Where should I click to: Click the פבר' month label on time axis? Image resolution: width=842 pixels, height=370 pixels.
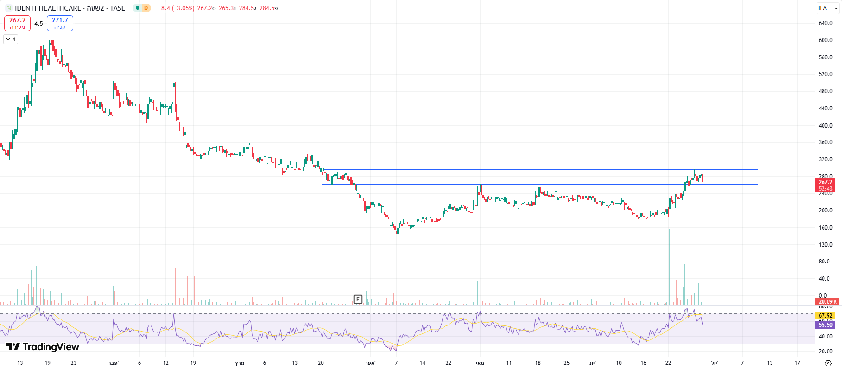point(113,363)
